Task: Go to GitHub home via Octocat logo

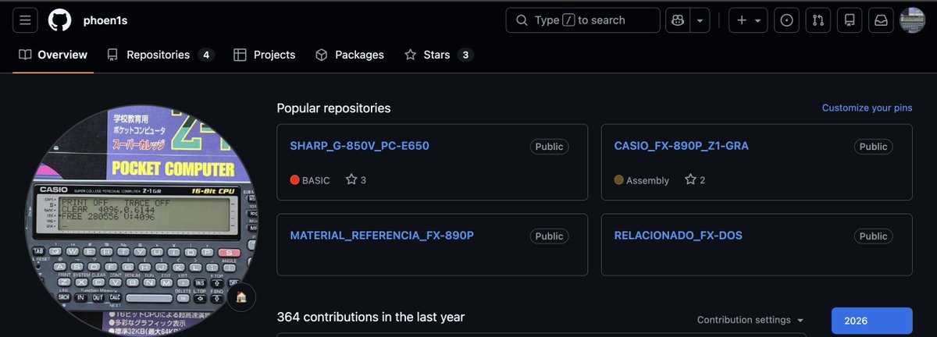Action: click(x=59, y=20)
